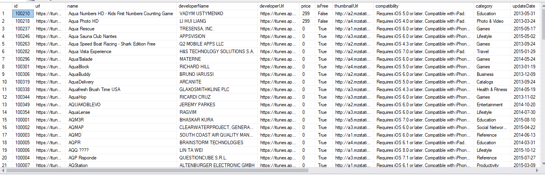Click the name cell AquaLense
The width and height of the screenshot is (545, 175).
122,112
